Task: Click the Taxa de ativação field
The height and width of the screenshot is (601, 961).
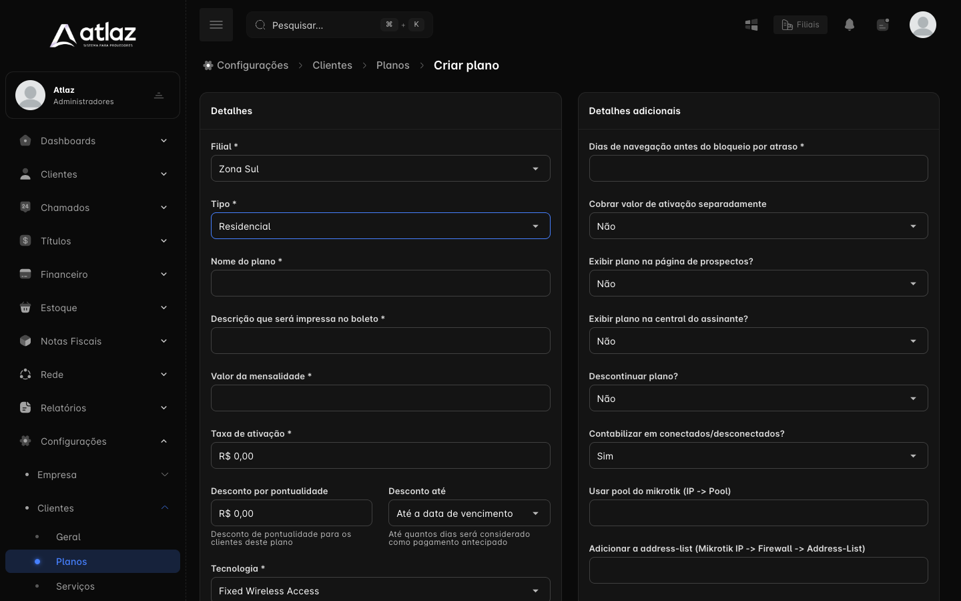Action: click(380, 455)
